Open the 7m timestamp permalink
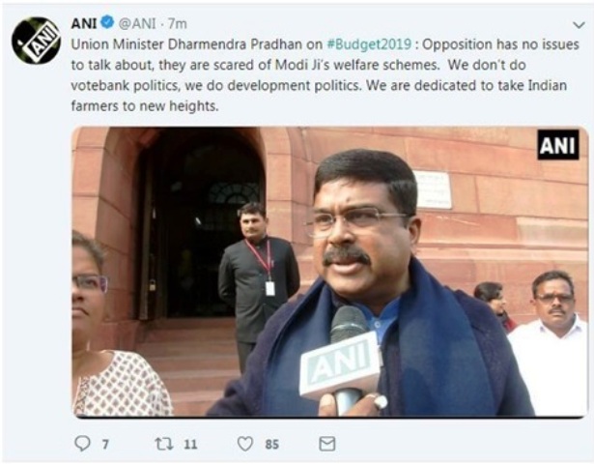This screenshot has height=464, width=594. click(x=178, y=23)
